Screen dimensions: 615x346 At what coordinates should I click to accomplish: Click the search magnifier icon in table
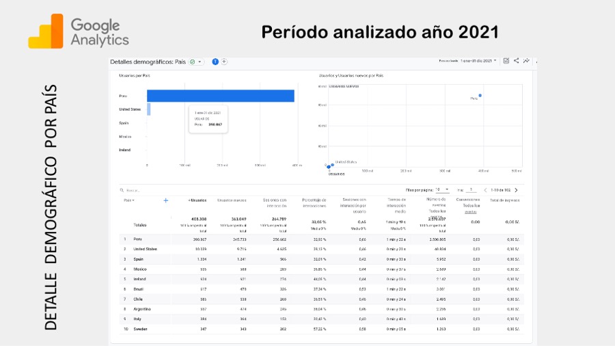pyautogui.click(x=122, y=190)
